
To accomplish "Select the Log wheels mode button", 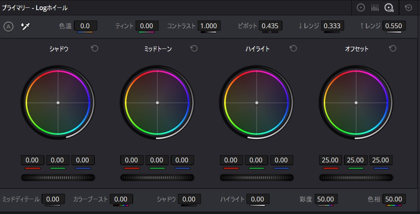I will pos(389,7).
